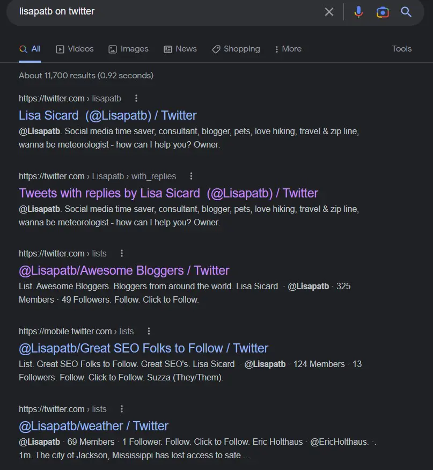Start voice search with the microphone icon
Viewport: 433px width, 470px height.
click(358, 12)
